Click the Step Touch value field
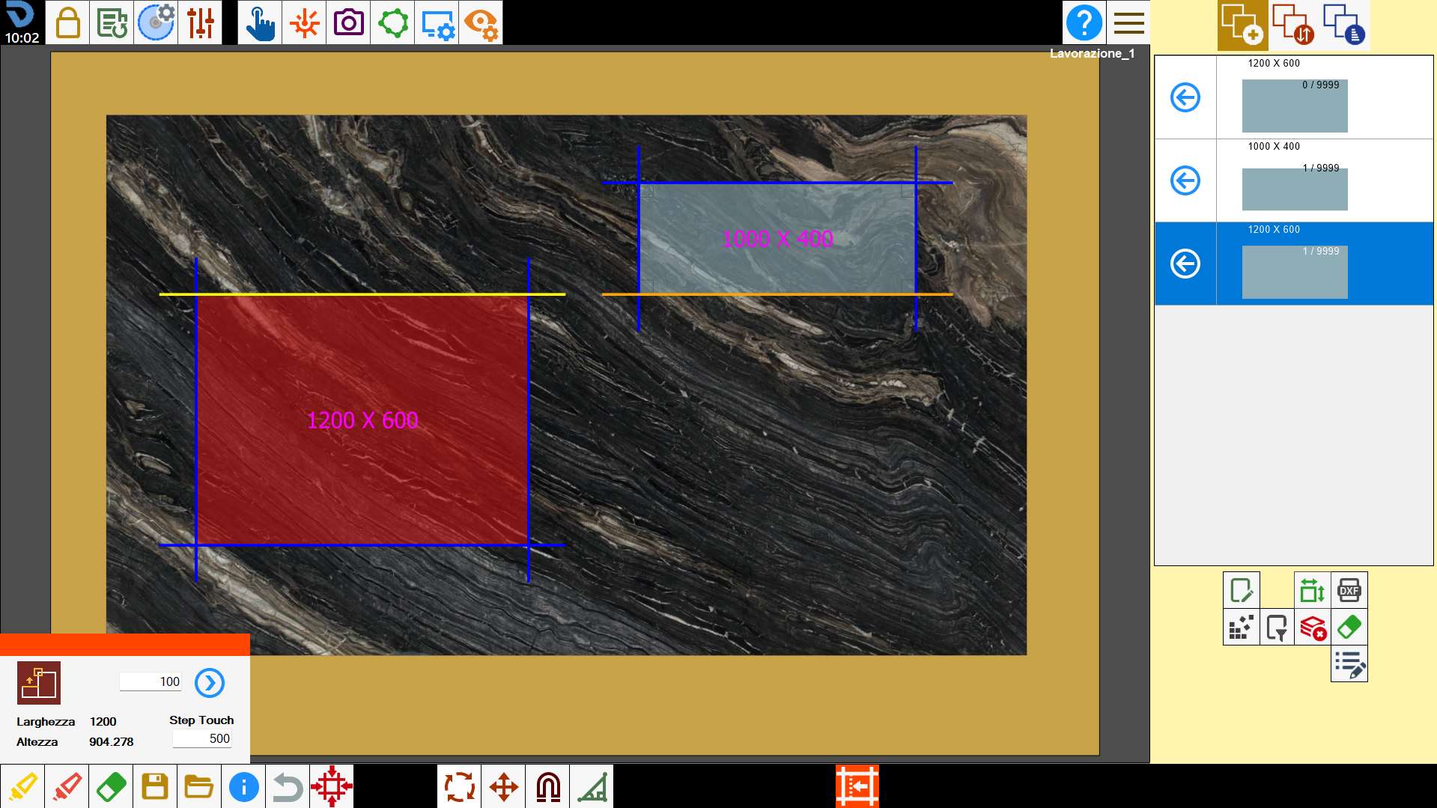Image resolution: width=1437 pixels, height=808 pixels. click(202, 738)
